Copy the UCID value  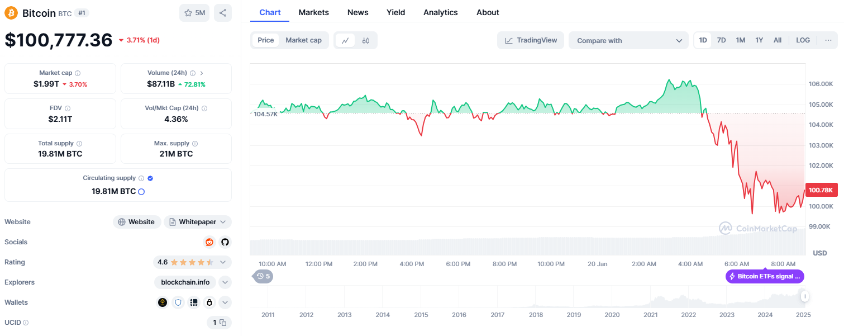coord(222,323)
